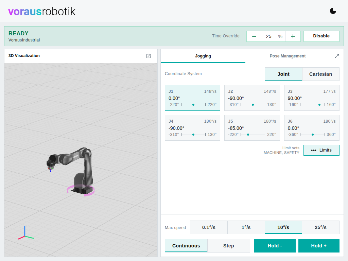The height and width of the screenshot is (261, 348).
Task: Click the J2 value -90.00°
Action: [x=236, y=98]
